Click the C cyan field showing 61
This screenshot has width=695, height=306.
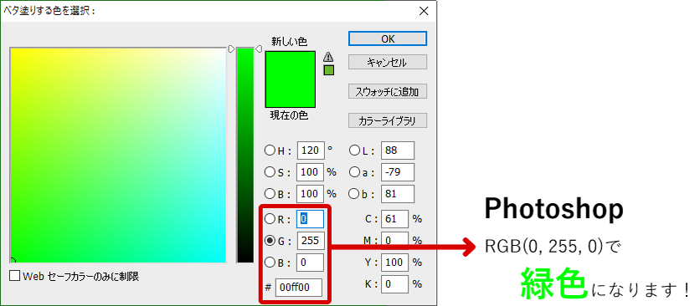394,219
